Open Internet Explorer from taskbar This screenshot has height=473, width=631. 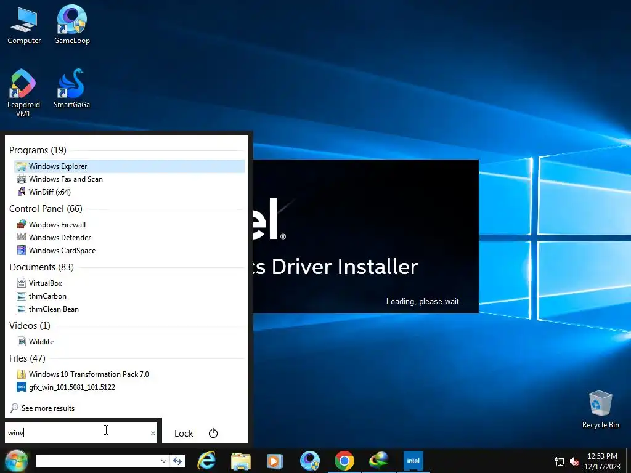pyautogui.click(x=206, y=461)
